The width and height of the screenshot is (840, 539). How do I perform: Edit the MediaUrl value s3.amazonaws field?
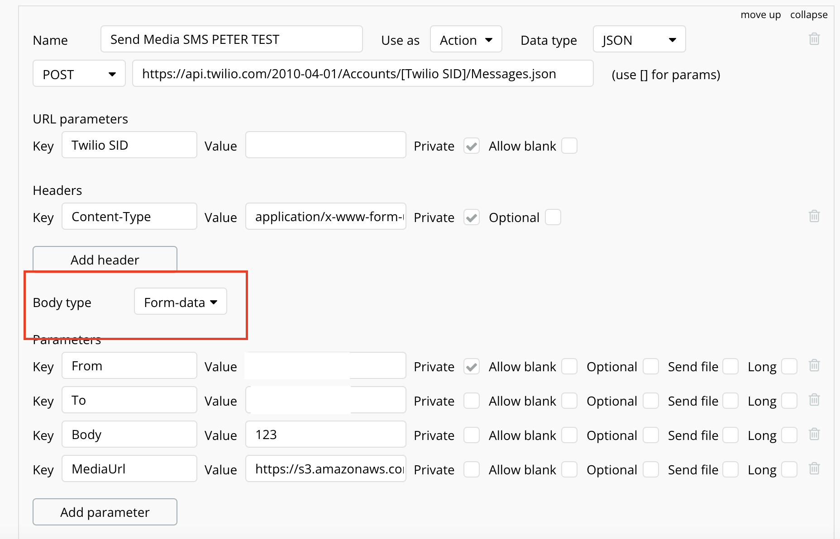(x=326, y=469)
